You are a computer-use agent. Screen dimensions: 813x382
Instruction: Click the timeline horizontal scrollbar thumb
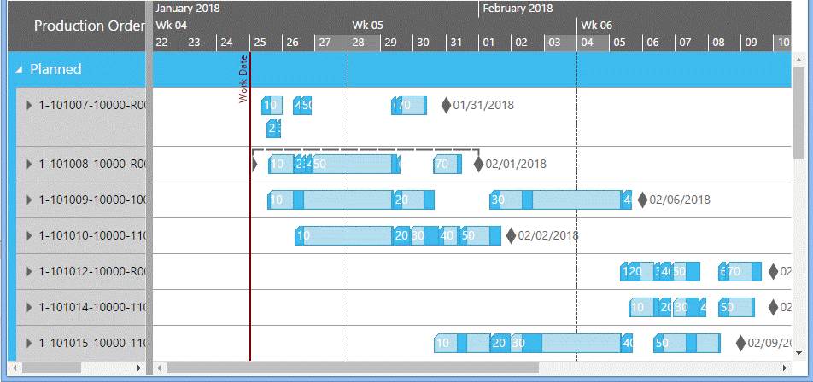coord(353,368)
